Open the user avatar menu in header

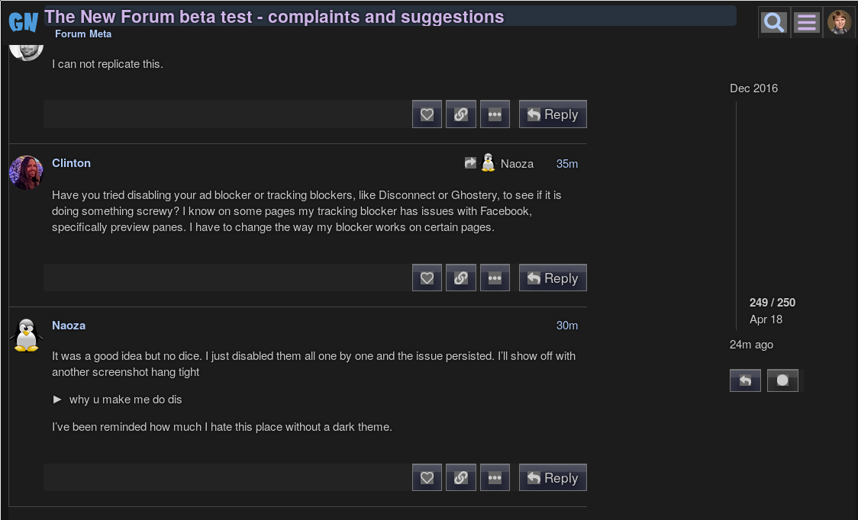click(839, 23)
